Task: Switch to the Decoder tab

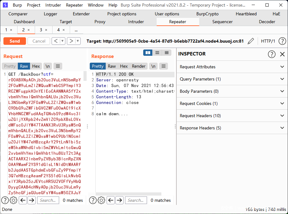Action: 267,22
